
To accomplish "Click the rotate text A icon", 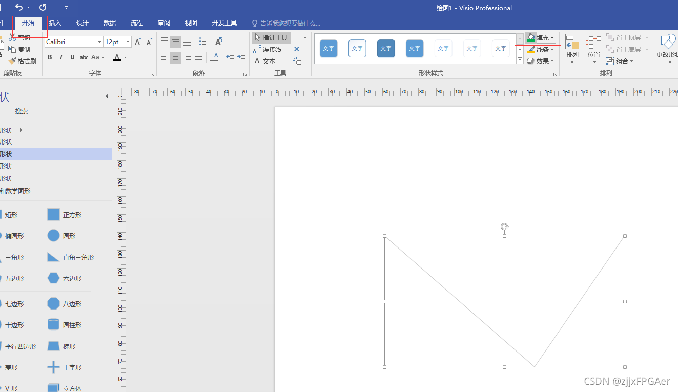I will tap(219, 42).
